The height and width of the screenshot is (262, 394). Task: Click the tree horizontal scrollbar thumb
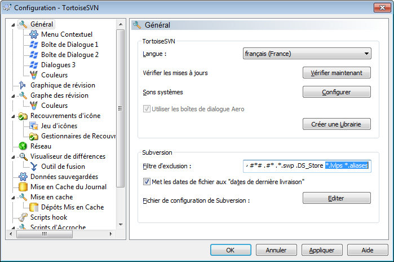point(45,234)
